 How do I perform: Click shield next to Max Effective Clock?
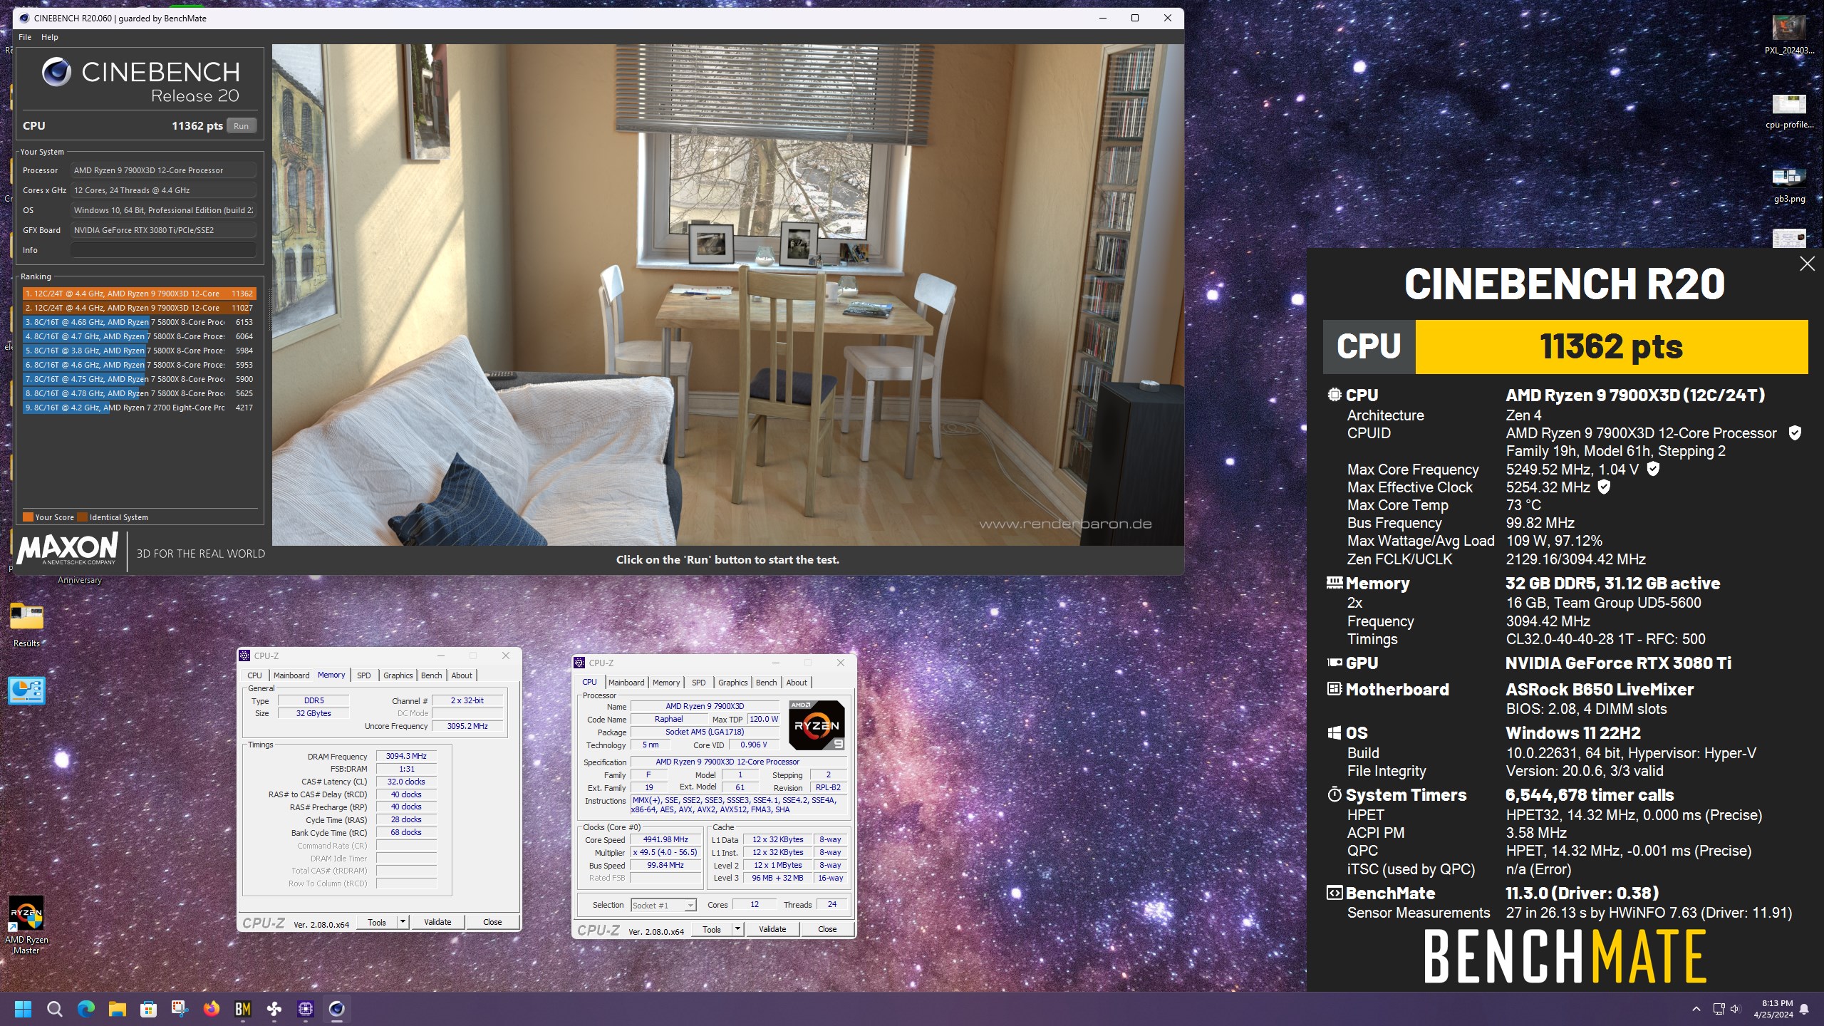(x=1604, y=487)
